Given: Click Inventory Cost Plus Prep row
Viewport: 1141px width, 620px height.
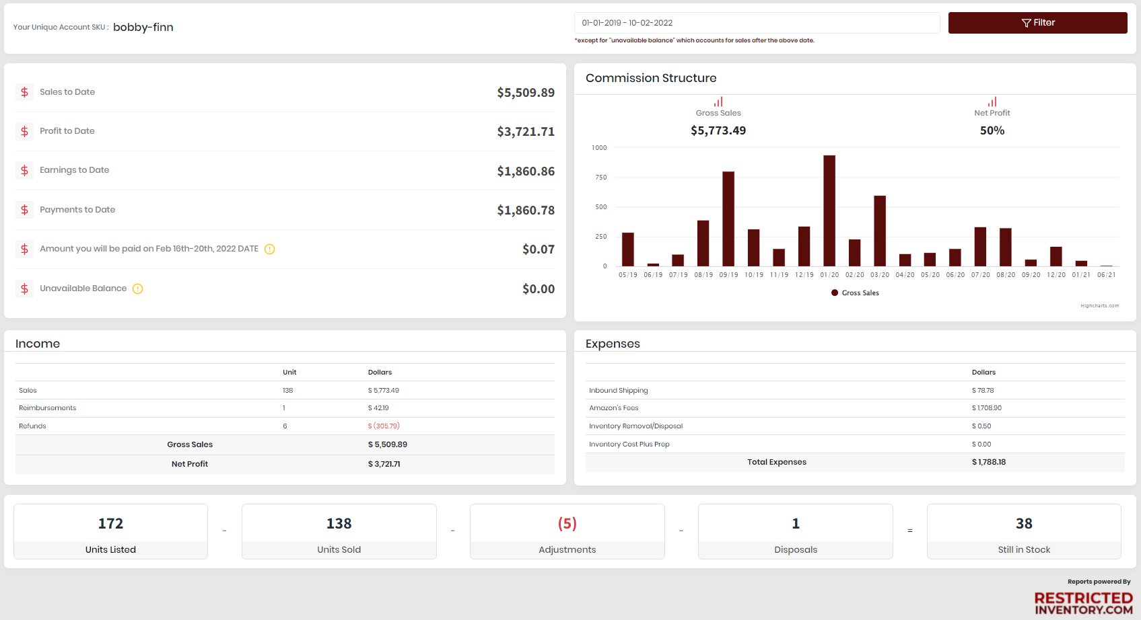Looking at the screenshot, I should 855,444.
